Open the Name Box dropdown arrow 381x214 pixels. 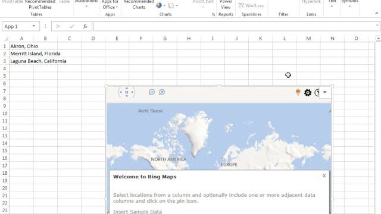pos(34,26)
